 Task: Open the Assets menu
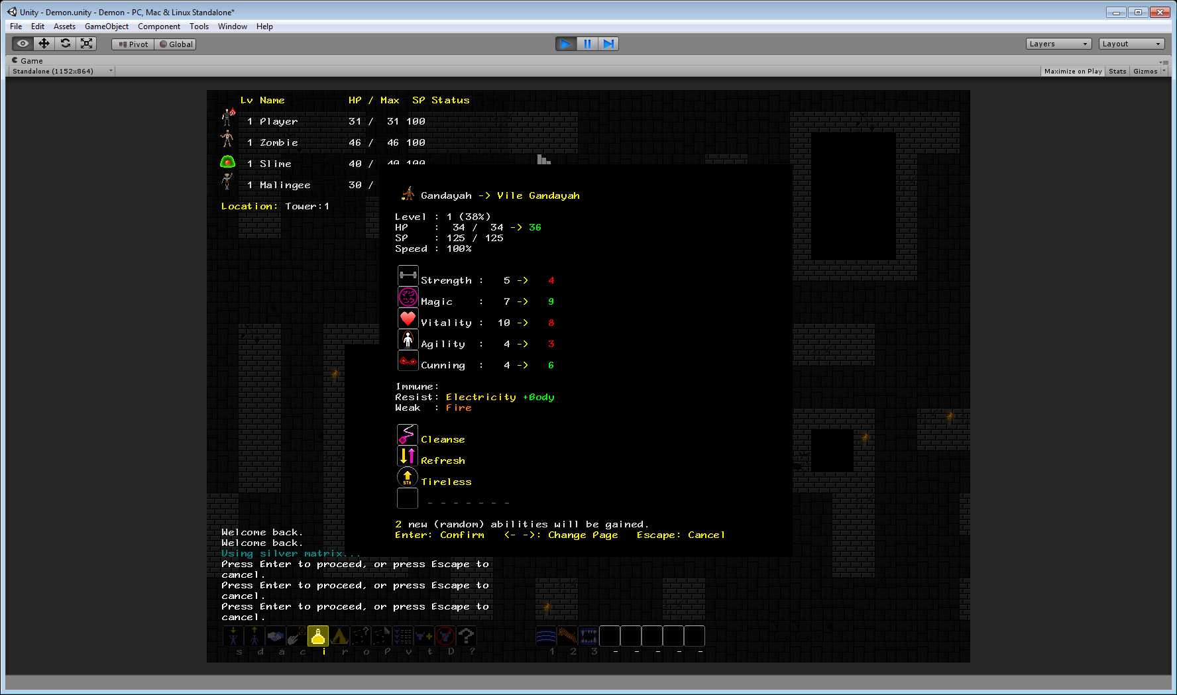(64, 27)
